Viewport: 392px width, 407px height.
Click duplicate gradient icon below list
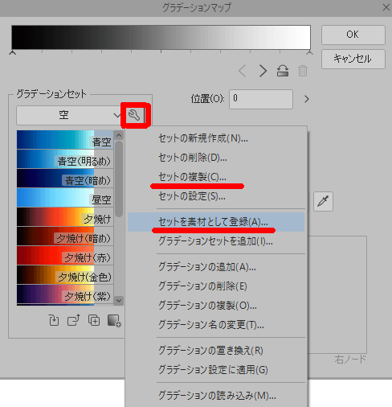(x=94, y=320)
